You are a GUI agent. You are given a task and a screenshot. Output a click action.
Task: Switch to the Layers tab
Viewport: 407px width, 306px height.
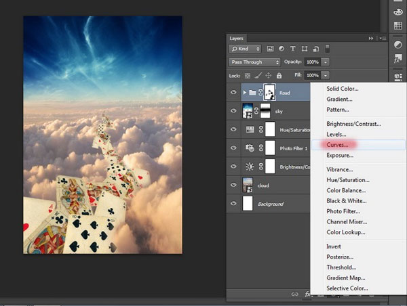pos(236,39)
